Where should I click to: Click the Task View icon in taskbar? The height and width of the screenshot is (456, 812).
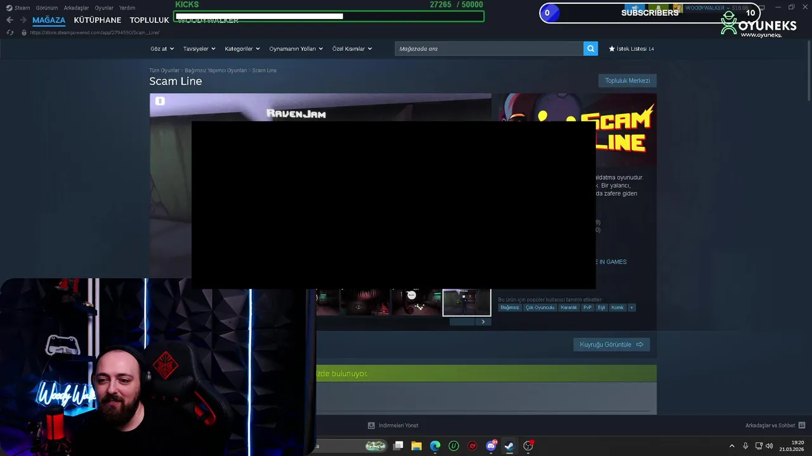[398, 446]
